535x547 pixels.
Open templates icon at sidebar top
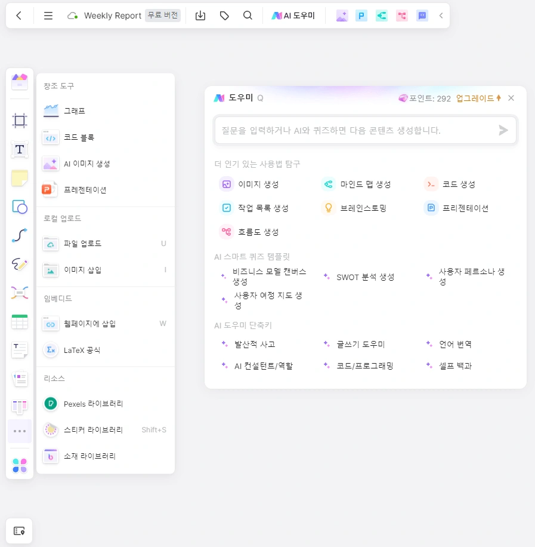click(20, 82)
